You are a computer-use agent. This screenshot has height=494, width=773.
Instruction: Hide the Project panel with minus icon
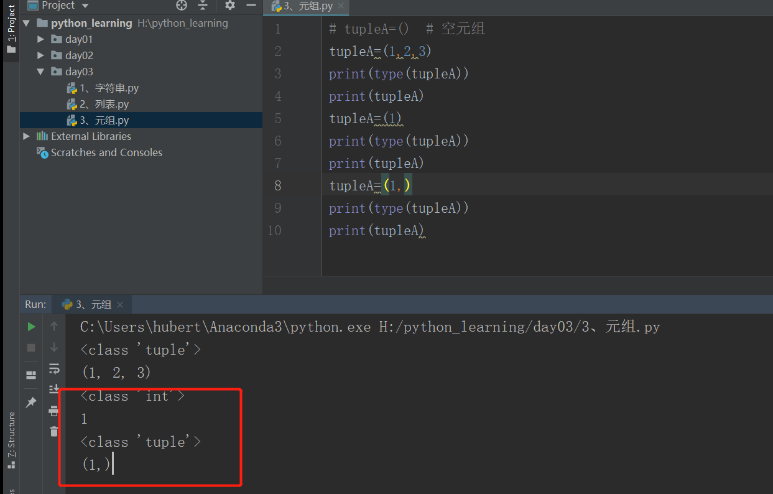[x=251, y=6]
